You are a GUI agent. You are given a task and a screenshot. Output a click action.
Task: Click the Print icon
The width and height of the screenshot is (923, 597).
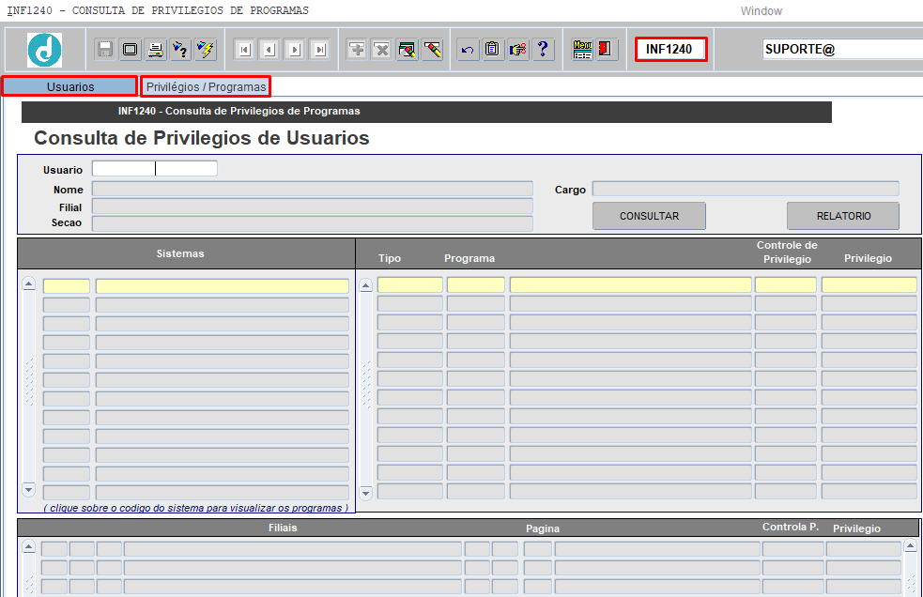(156, 50)
